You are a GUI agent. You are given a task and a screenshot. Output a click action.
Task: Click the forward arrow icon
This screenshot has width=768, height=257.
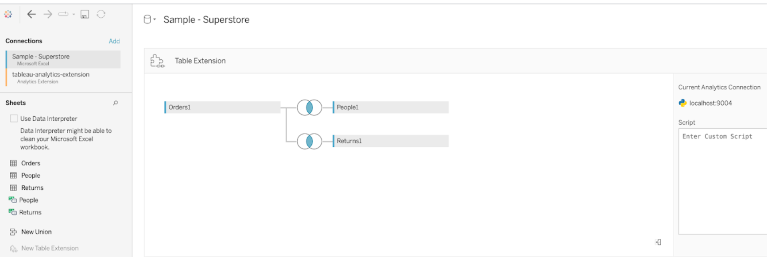point(48,14)
